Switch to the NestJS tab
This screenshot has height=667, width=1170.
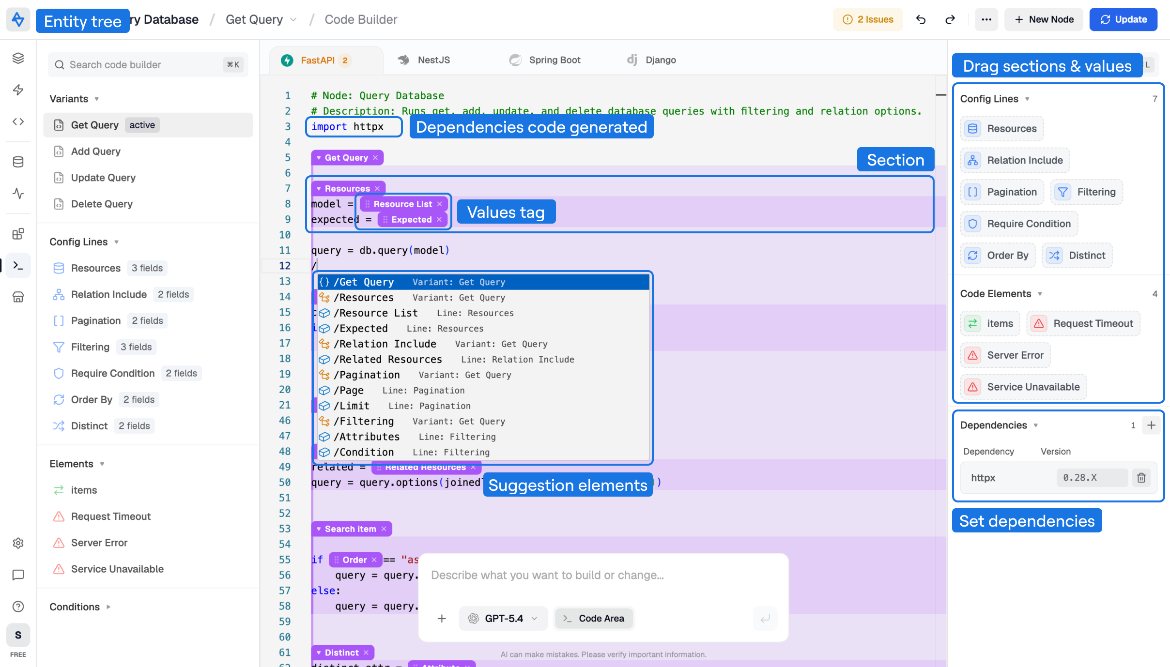coord(424,60)
